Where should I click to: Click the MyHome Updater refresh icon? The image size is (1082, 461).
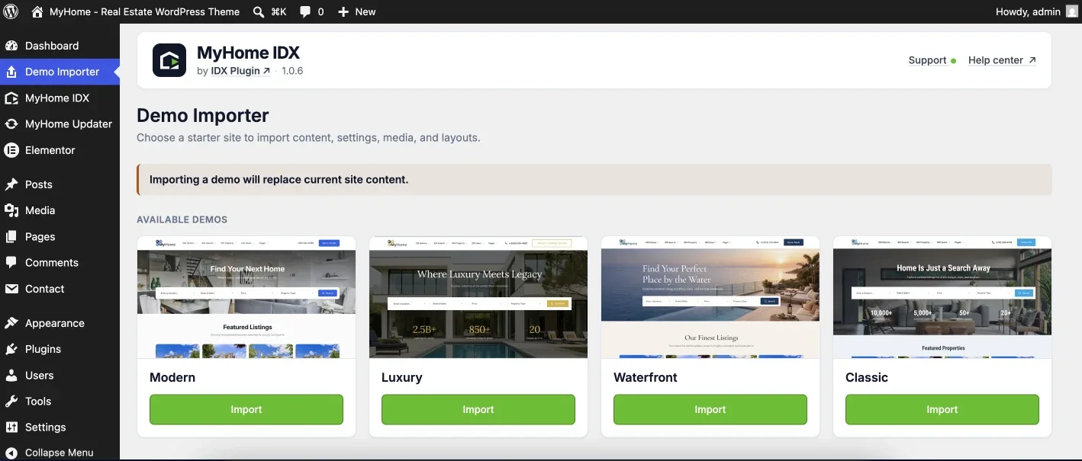pos(11,123)
